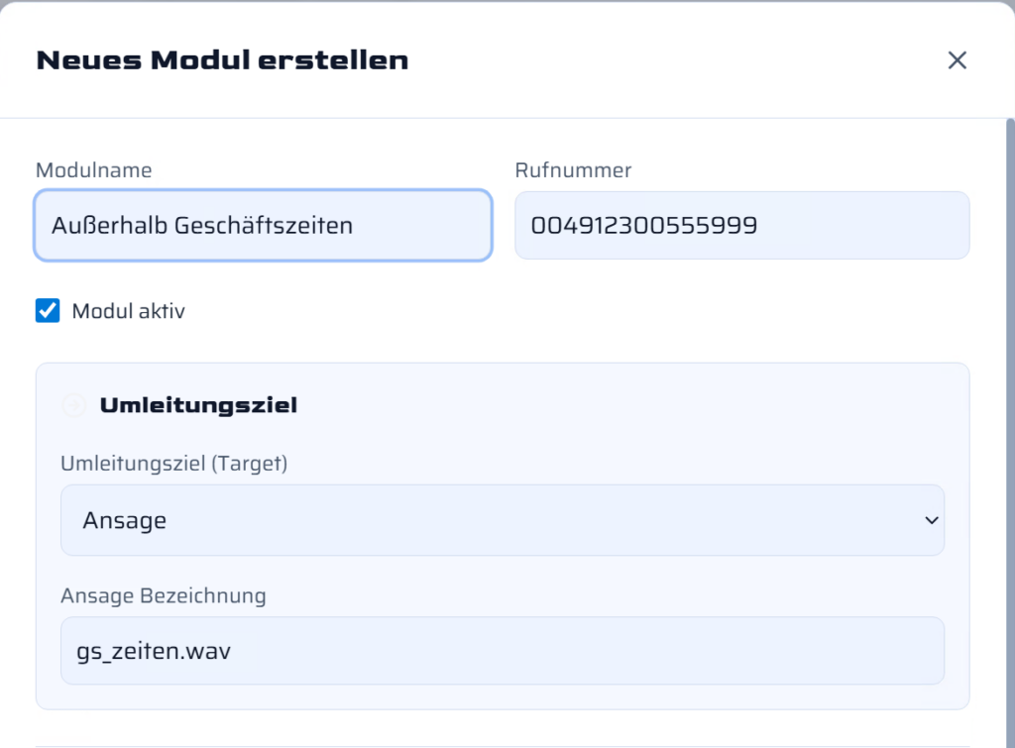1015x748 pixels.
Task: Focus the Modulname input field
Action: click(263, 226)
